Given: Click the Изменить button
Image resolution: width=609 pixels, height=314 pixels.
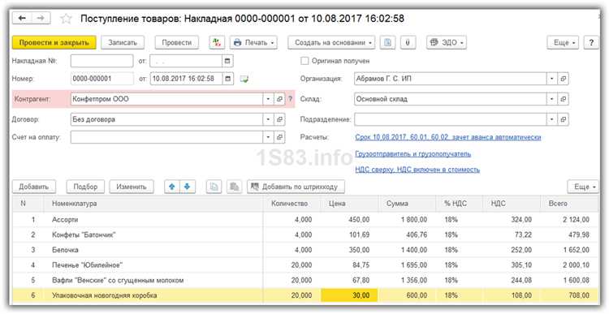Looking at the screenshot, I should click(132, 187).
